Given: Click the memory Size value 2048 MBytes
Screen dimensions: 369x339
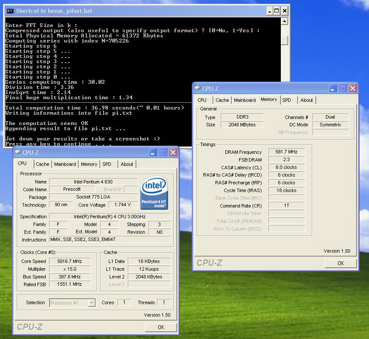Looking at the screenshot, I should coord(242,125).
